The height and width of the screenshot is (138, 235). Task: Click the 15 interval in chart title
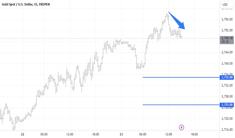[36, 4]
